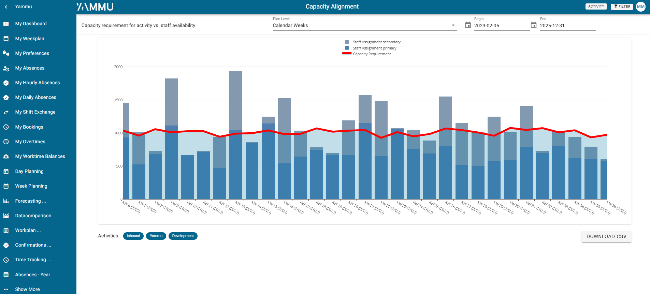Click the My Dashboard sidebar icon
The height and width of the screenshot is (294, 650).
(6, 24)
